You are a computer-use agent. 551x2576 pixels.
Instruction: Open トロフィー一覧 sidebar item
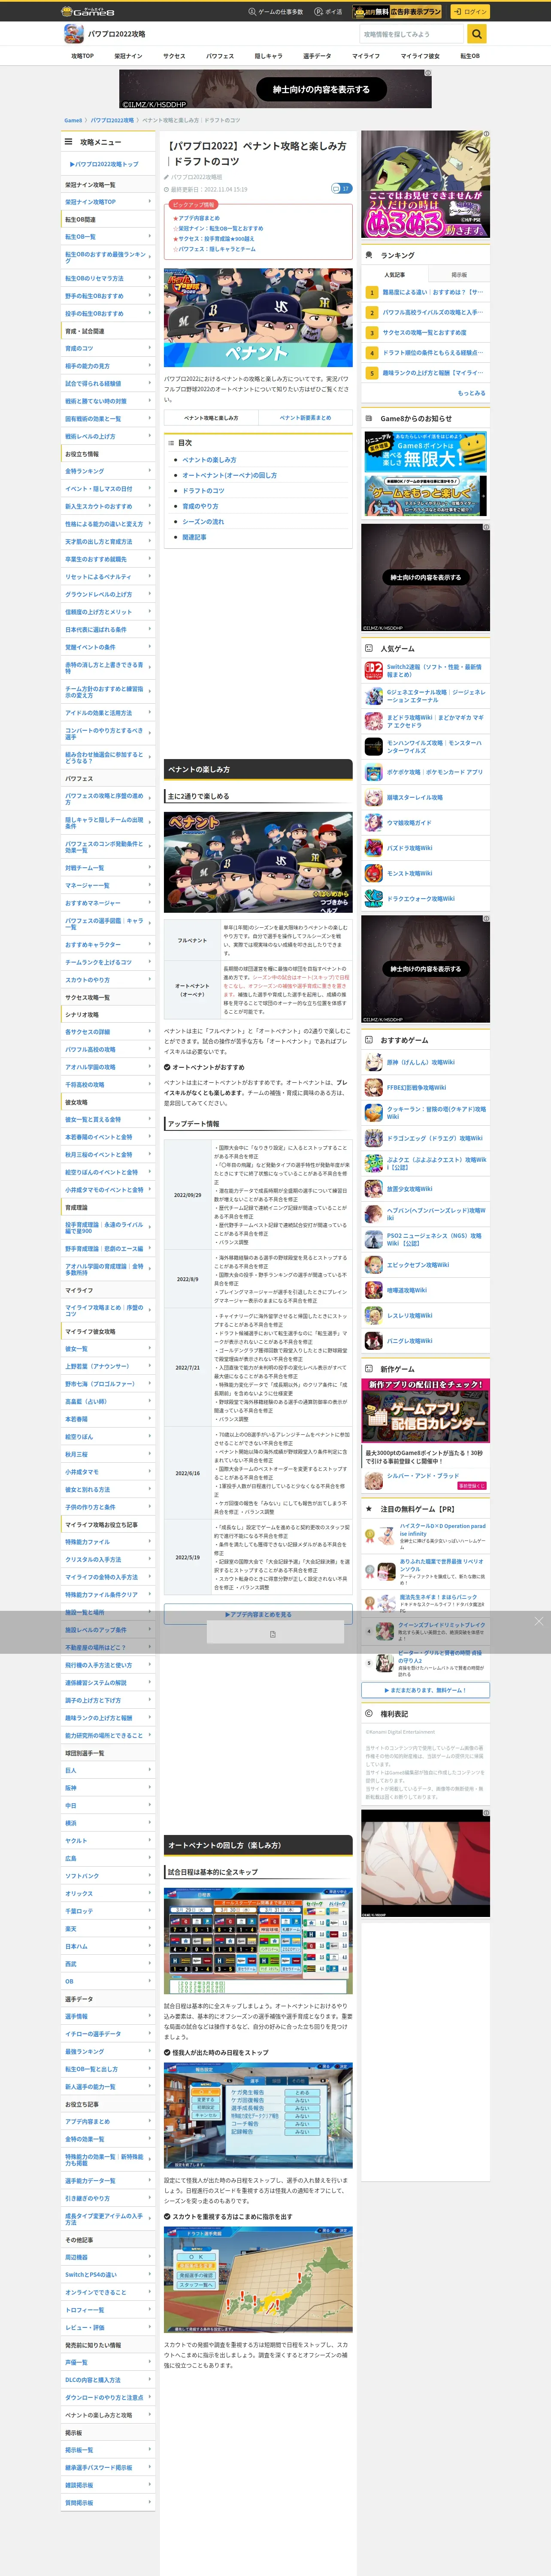108,2310
